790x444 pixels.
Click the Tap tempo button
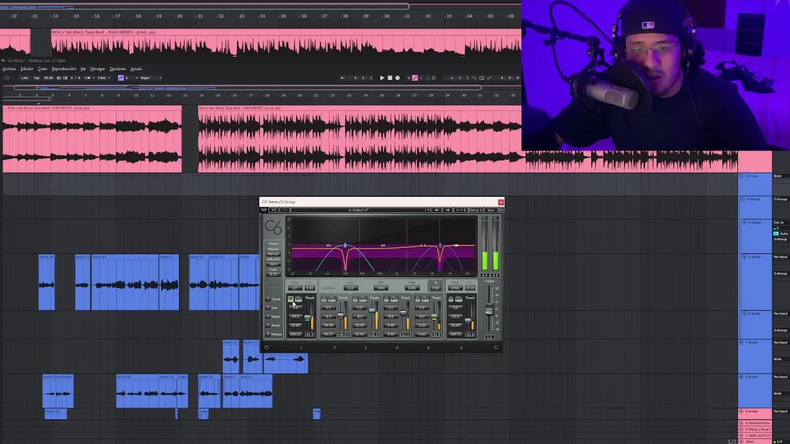36,78
